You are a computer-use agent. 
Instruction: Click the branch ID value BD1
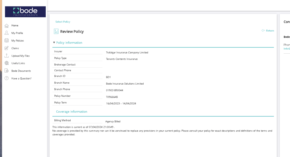108,77
